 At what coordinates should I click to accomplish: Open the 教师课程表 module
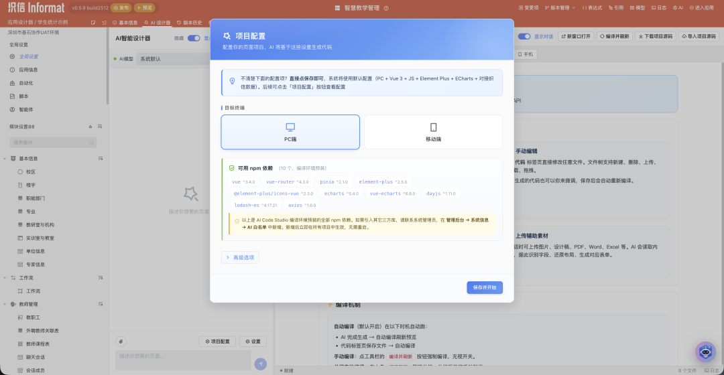(x=38, y=344)
